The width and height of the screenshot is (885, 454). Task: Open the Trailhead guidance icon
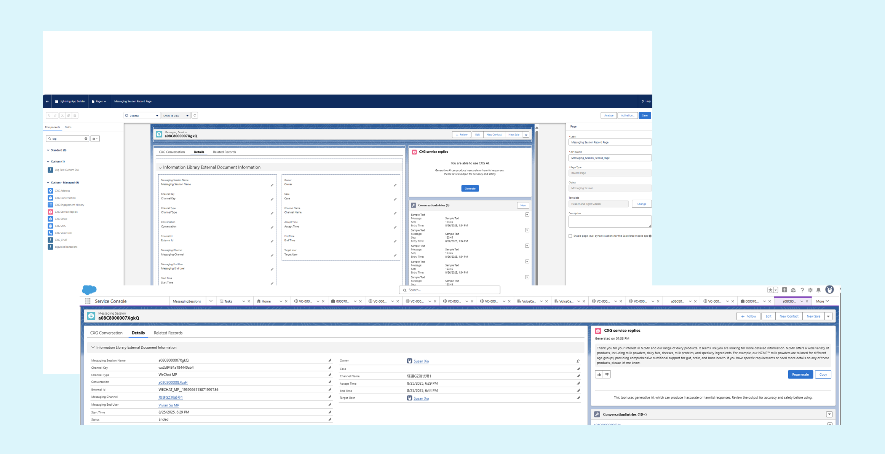point(793,290)
